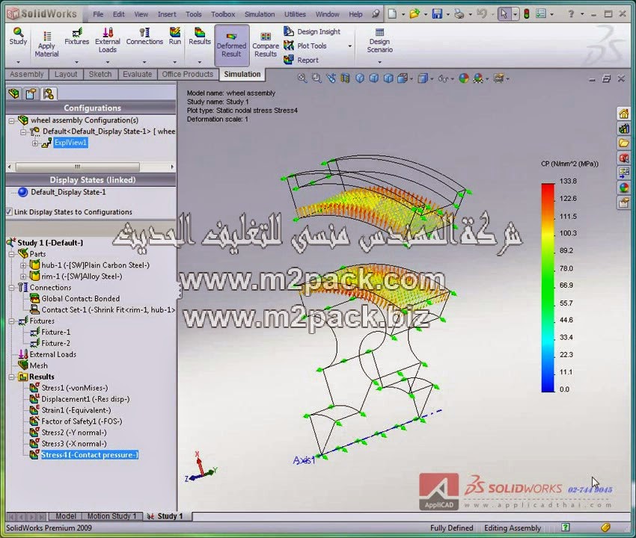Click Zoom to Area icon
636x538 pixels.
[x=317, y=78]
